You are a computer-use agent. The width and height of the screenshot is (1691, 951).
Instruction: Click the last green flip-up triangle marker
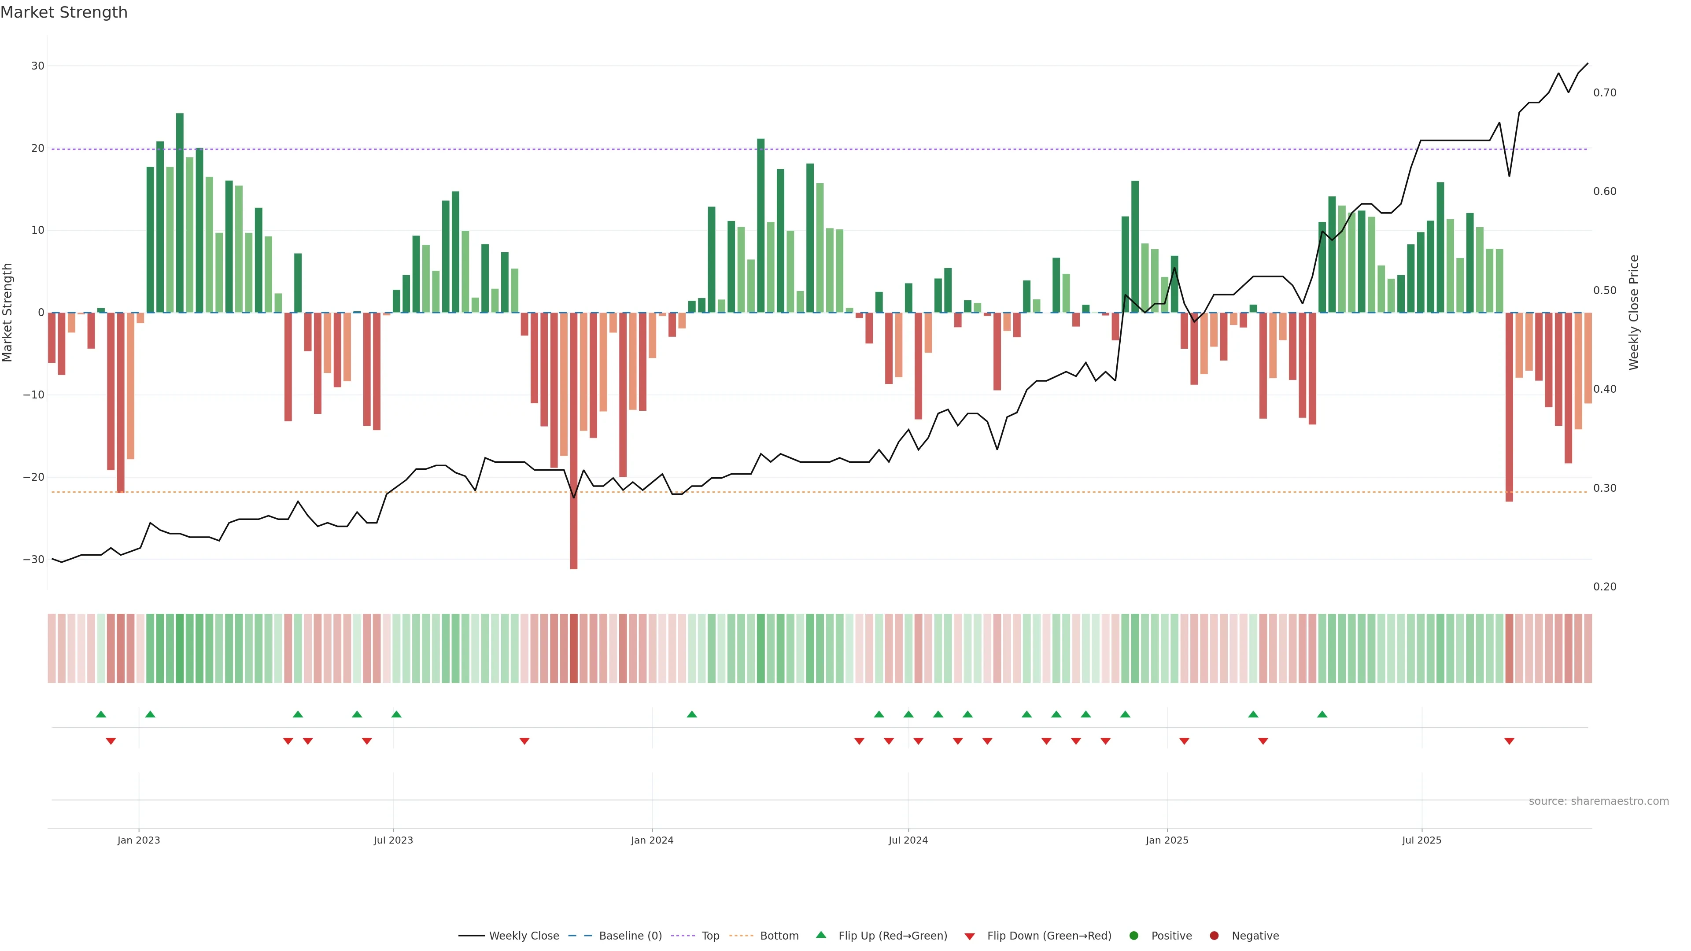(1322, 714)
